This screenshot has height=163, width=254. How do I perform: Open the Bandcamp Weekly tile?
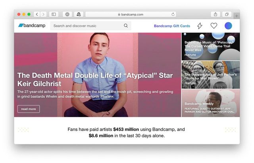tap(211, 103)
